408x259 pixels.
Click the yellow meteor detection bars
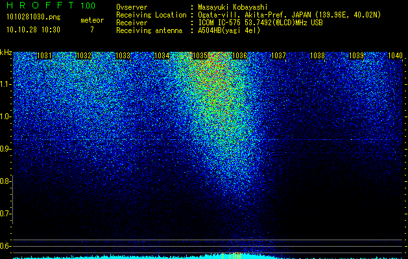(x=232, y=255)
